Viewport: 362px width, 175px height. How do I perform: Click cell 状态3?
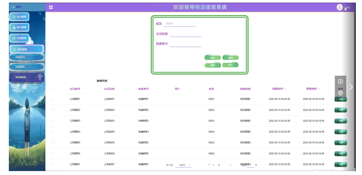coord(211,121)
